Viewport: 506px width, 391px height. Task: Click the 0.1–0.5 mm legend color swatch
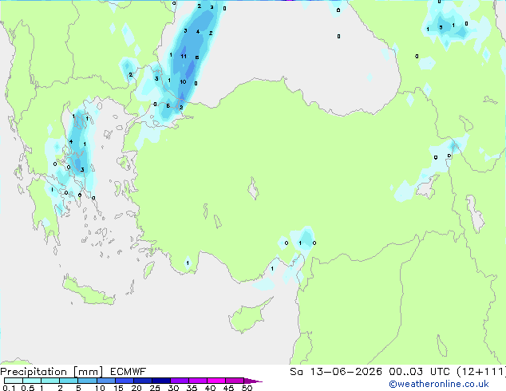pos(14,381)
